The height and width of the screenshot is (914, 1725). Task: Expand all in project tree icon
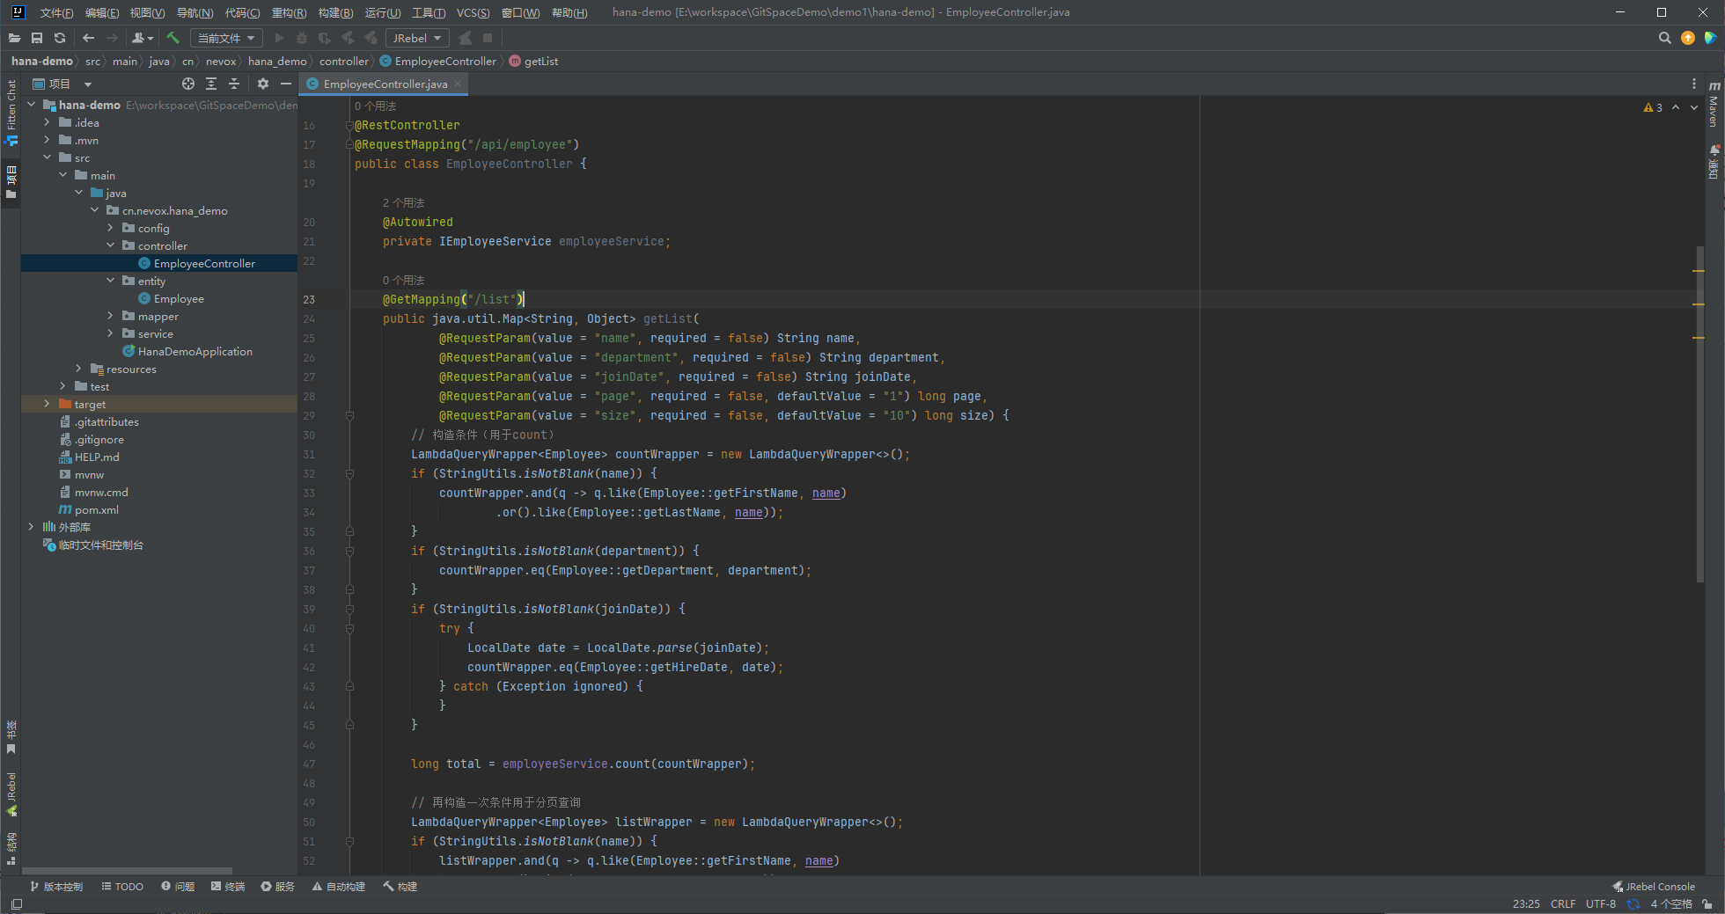pos(211,84)
